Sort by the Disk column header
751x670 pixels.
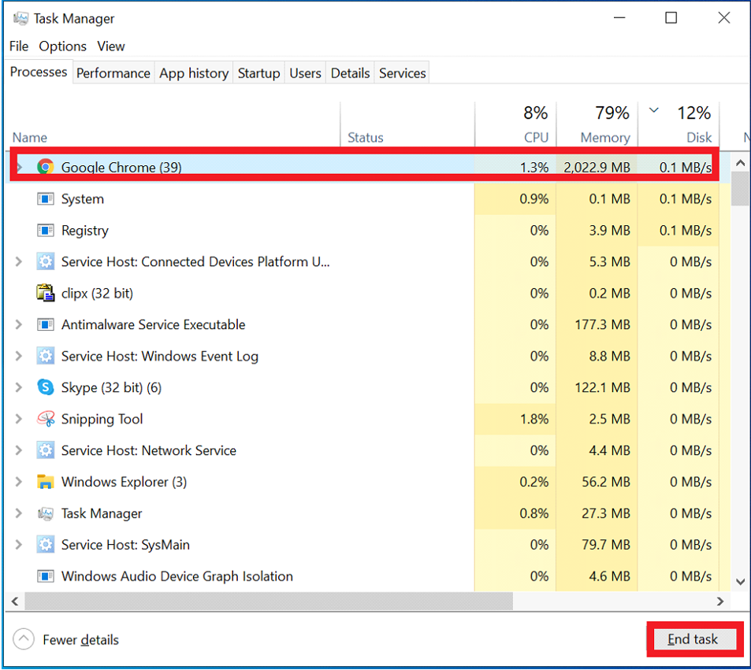click(699, 137)
